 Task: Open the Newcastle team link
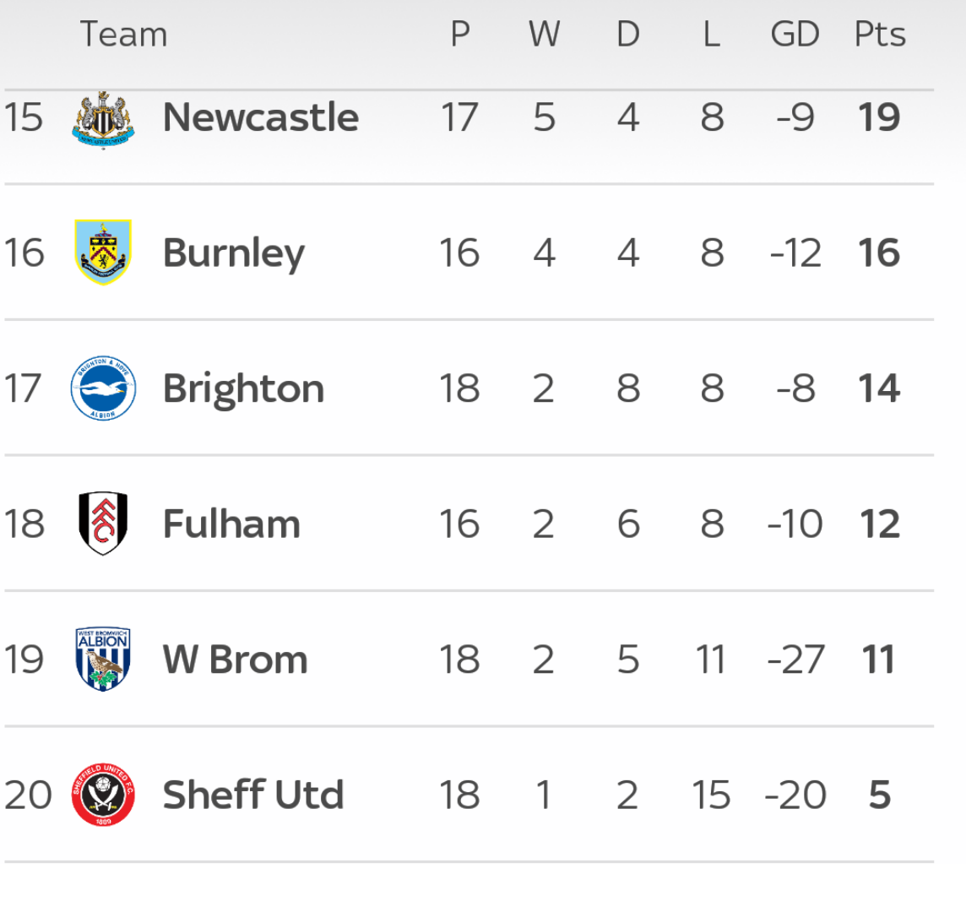pos(261,117)
